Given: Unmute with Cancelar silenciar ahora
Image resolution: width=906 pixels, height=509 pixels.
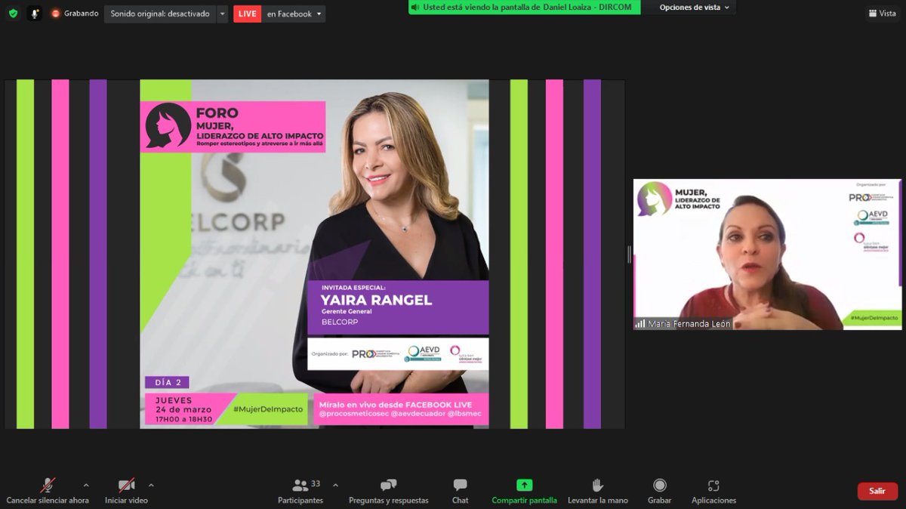Looking at the screenshot, I should click(48, 491).
